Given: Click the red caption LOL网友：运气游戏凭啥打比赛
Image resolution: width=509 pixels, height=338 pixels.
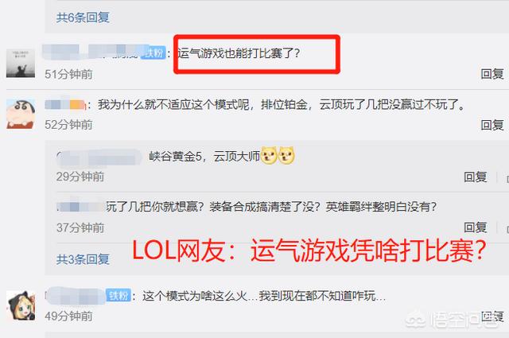Looking at the screenshot, I should (309, 251).
